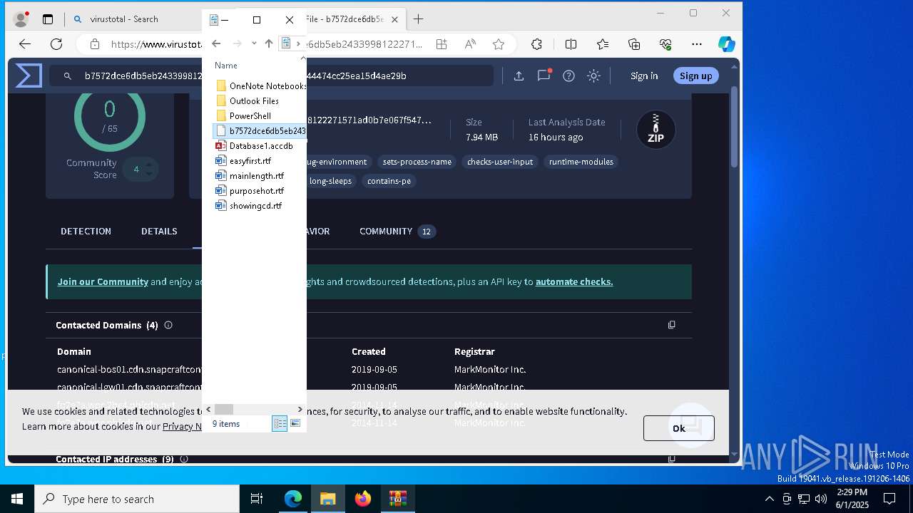Click contains-pe tag
The height and width of the screenshot is (513, 913).
(389, 181)
